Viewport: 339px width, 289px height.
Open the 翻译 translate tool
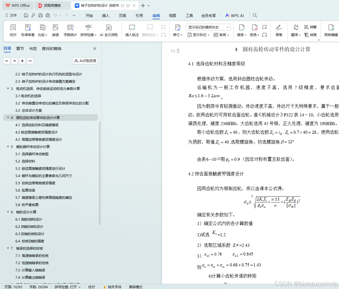pyautogui.click(x=296, y=30)
